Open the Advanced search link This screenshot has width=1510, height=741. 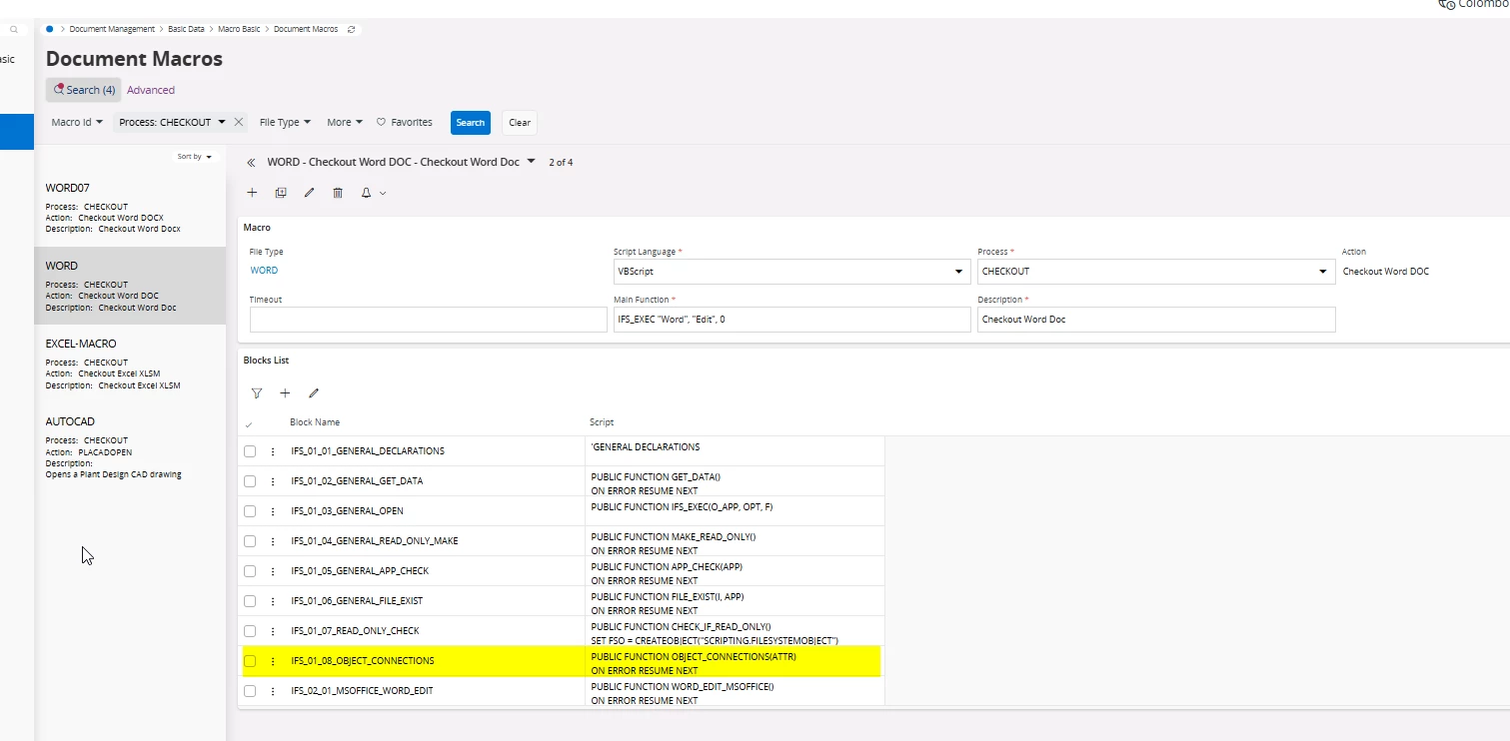(151, 90)
